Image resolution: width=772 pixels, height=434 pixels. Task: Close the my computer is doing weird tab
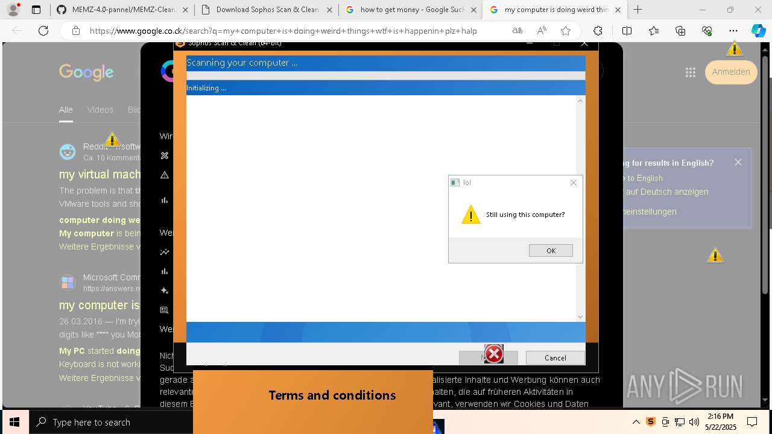(617, 10)
